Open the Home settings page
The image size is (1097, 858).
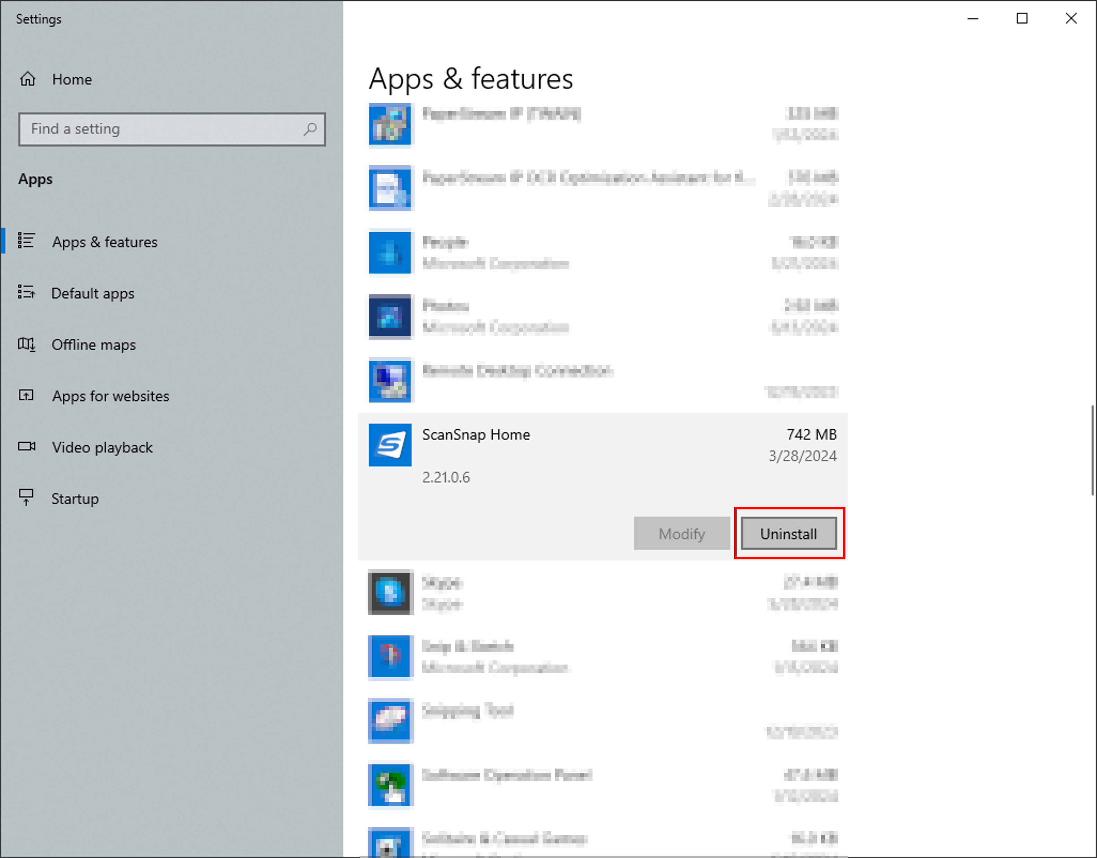172,79
